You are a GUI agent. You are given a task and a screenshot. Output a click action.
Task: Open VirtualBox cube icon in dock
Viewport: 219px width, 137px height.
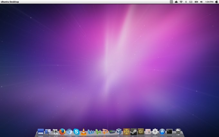[x=119, y=132]
